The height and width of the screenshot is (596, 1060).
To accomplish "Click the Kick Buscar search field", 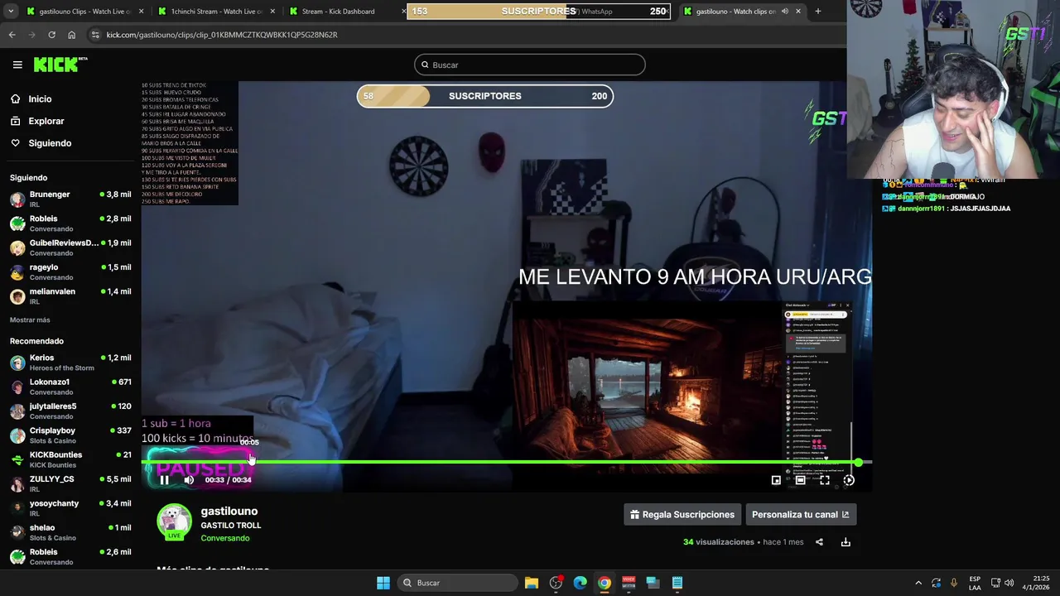I will (530, 65).
